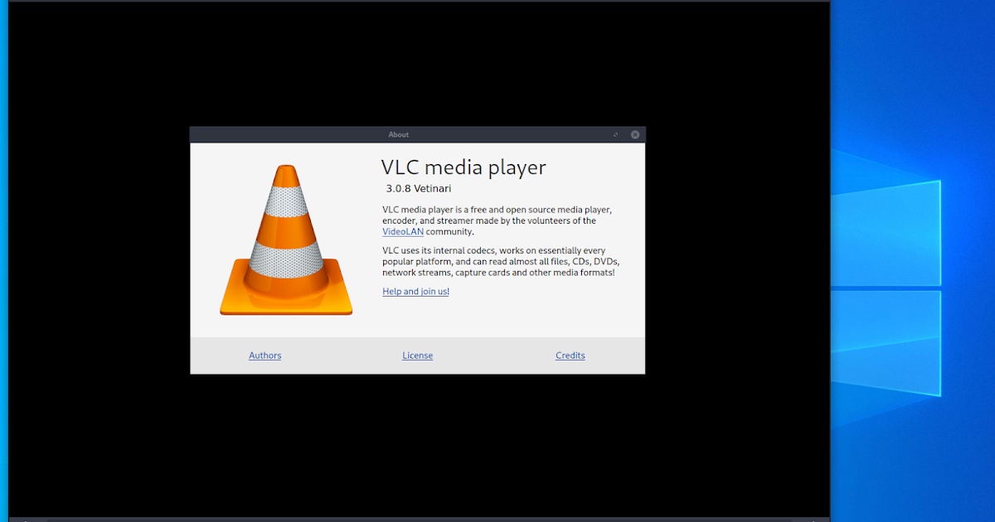Click the VLC traffic cone logo
Image resolution: width=995 pixels, height=522 pixels.
(286, 240)
